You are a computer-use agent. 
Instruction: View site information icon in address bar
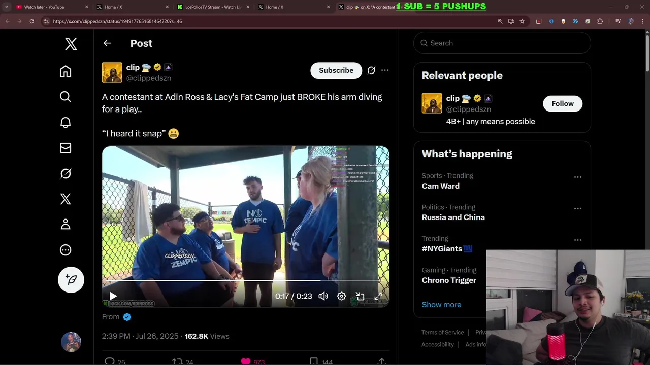(x=46, y=21)
